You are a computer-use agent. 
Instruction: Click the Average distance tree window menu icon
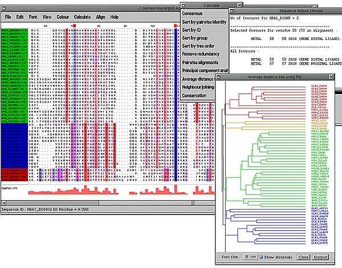pyautogui.click(x=219, y=77)
